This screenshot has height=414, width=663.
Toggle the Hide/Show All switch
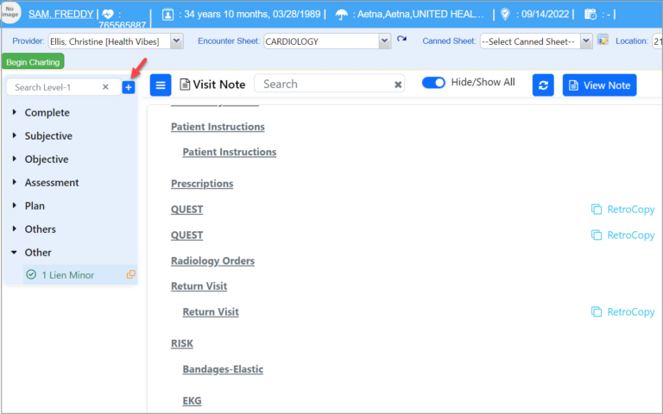(433, 83)
